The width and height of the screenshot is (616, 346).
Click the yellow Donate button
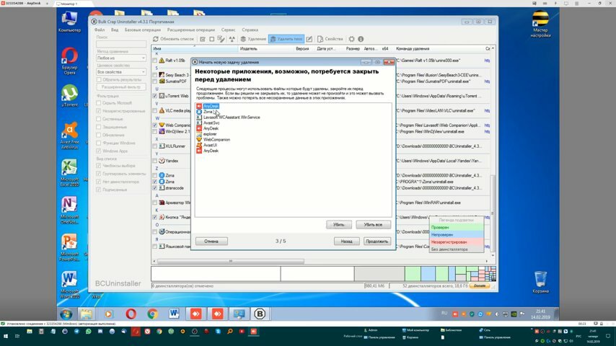pyautogui.click(x=479, y=286)
